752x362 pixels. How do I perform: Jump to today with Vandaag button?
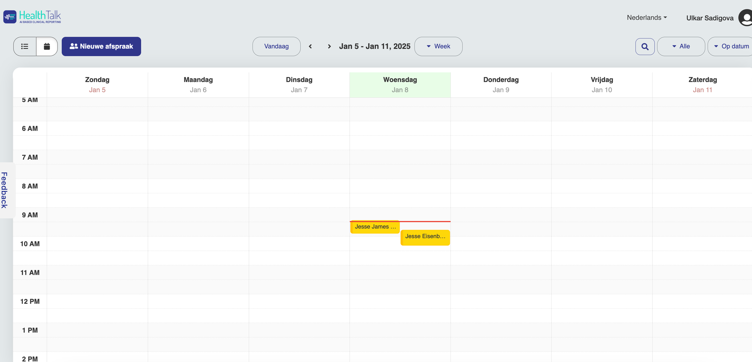(x=276, y=47)
